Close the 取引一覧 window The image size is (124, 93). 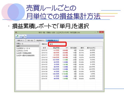(x=102, y=32)
